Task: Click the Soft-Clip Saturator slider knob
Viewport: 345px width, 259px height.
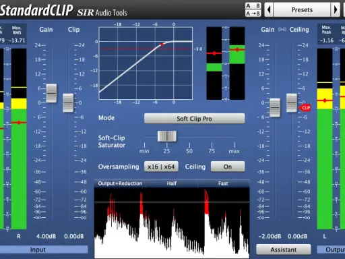Action: 167,136
